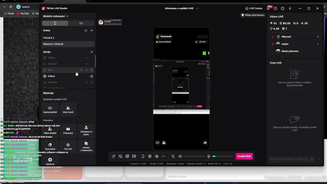327x184 pixels.
Task: Expand the Mobilní zobrazení dropdown
Action: [55, 16]
